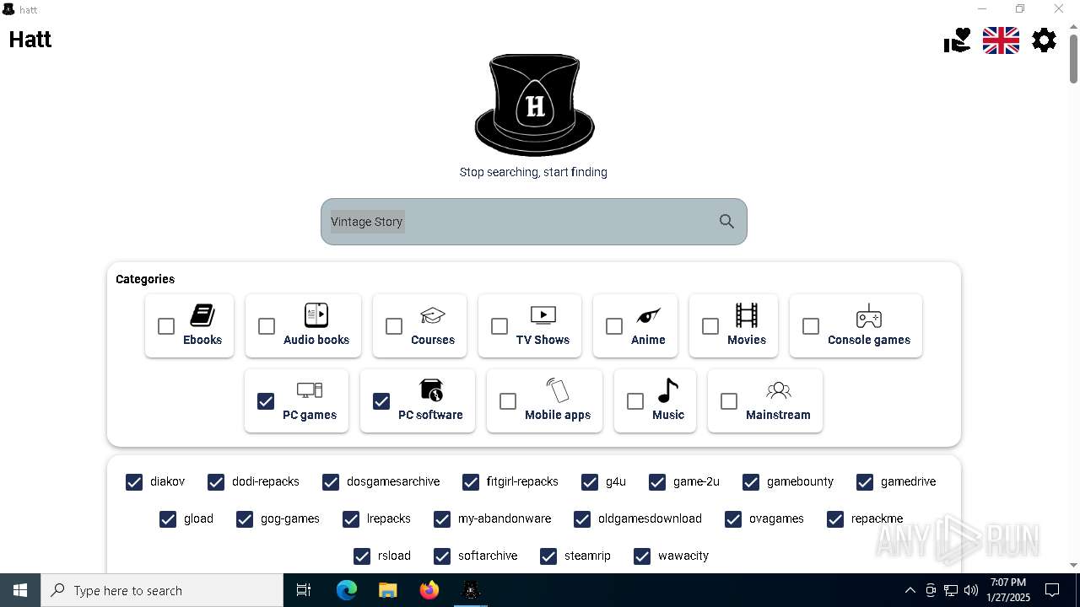Open the volume speaker tray icon
The height and width of the screenshot is (607, 1080).
click(971, 590)
